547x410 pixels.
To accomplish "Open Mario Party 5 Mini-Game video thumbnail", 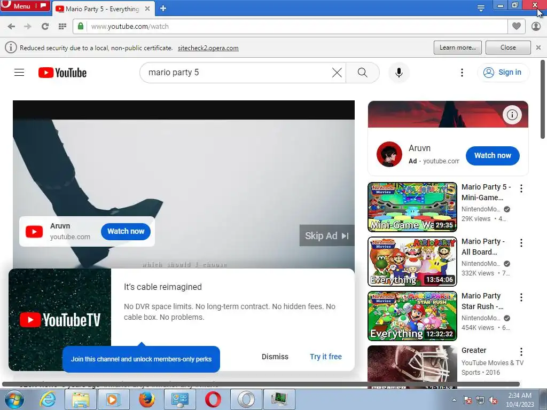I will point(412,207).
